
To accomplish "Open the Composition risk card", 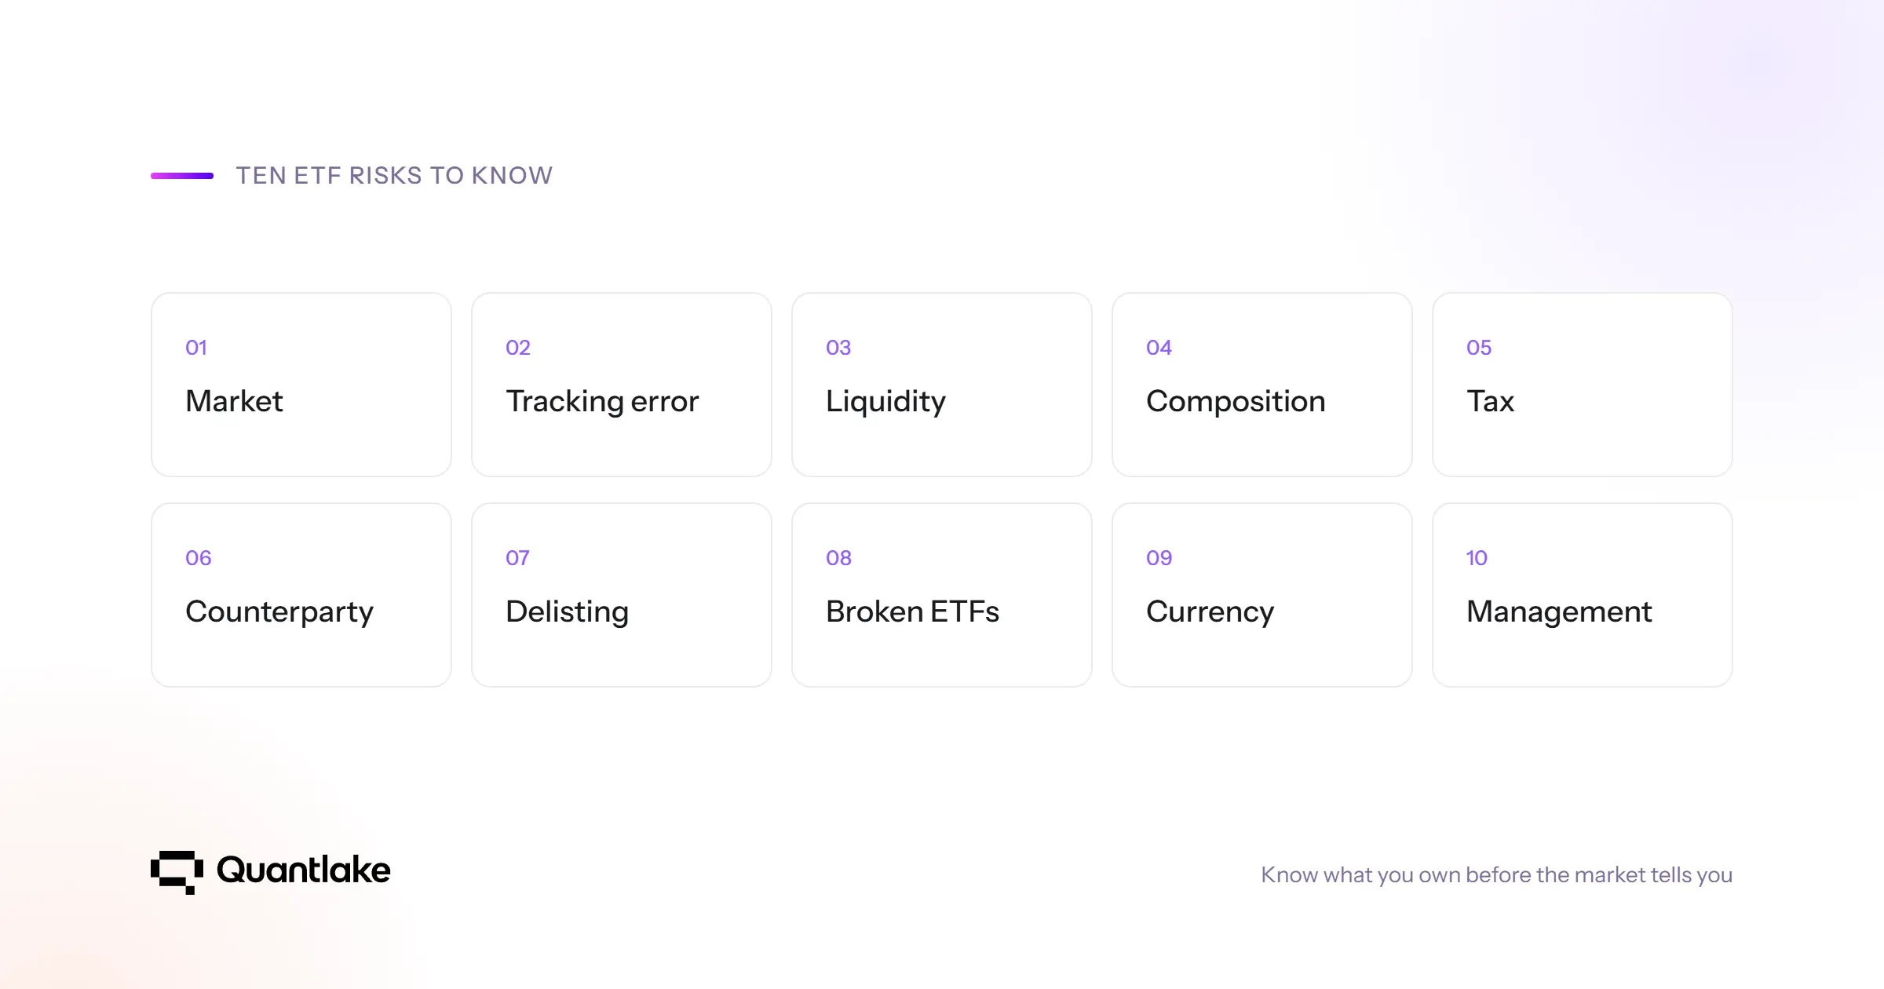I will (1262, 385).
